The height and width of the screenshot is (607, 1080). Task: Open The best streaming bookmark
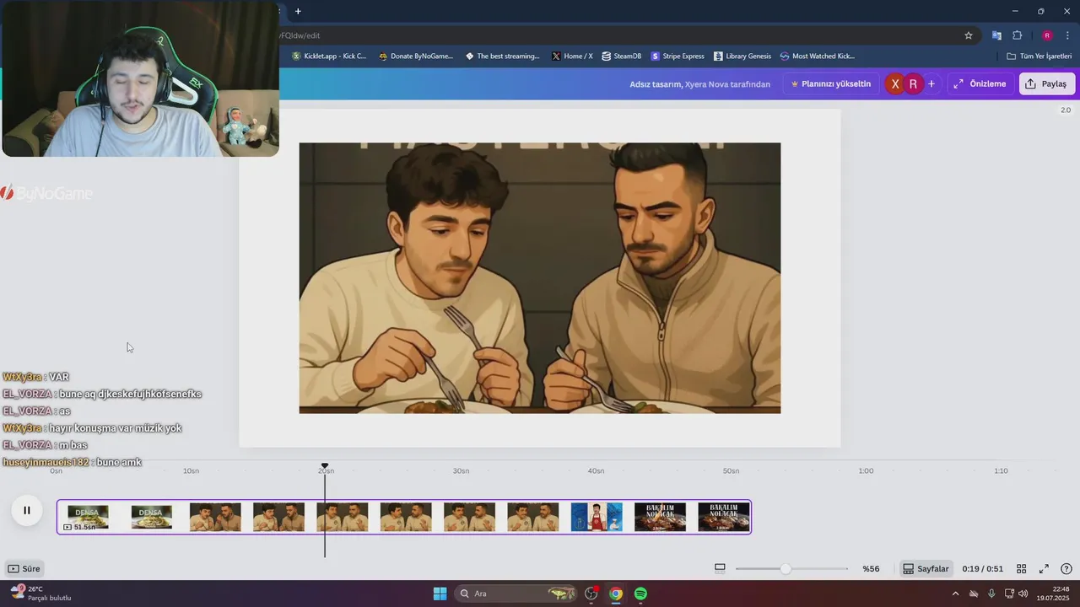point(503,56)
